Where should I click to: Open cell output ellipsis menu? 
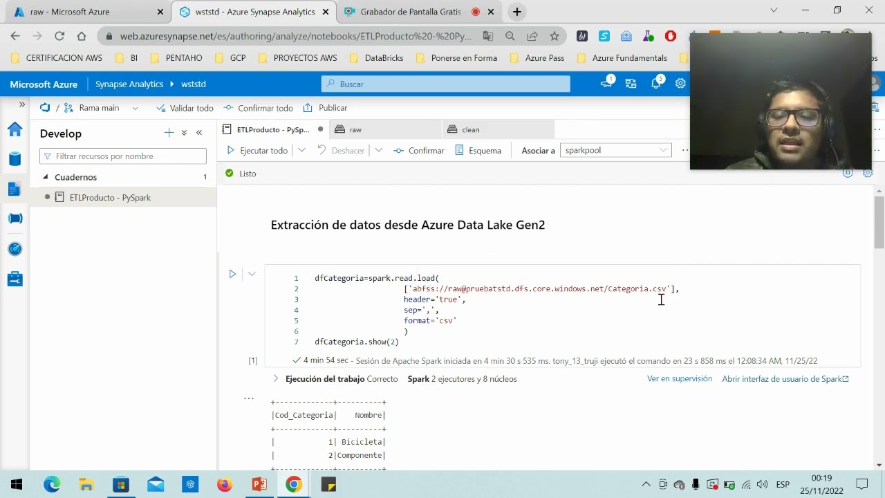[x=249, y=398]
